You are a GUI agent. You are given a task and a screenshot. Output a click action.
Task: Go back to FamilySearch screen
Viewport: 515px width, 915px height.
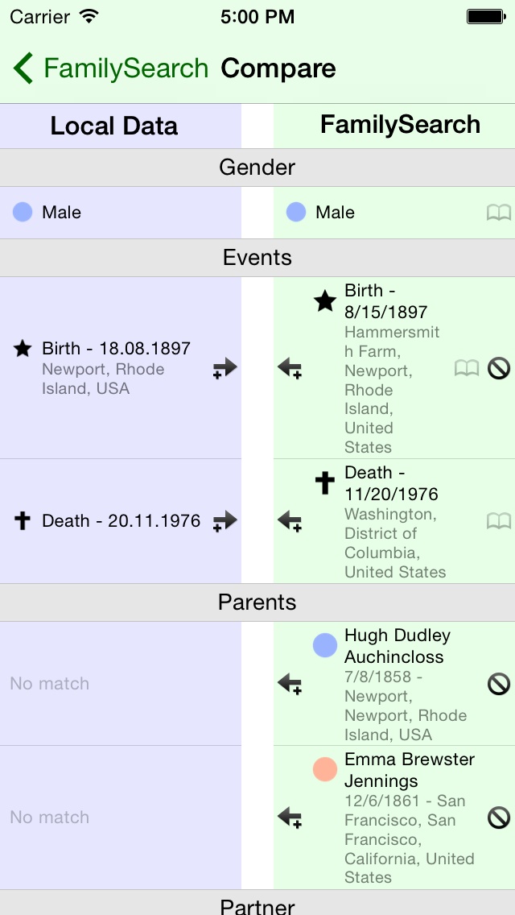pyautogui.click(x=111, y=68)
